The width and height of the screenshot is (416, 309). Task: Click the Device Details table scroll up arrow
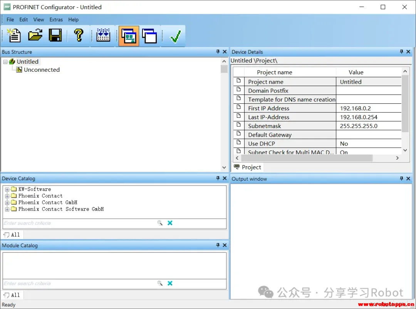(405, 71)
